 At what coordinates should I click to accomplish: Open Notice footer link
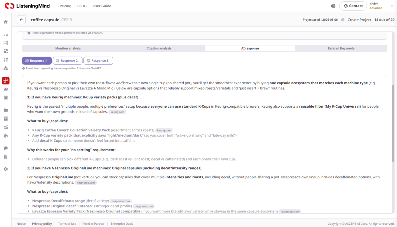(21, 224)
